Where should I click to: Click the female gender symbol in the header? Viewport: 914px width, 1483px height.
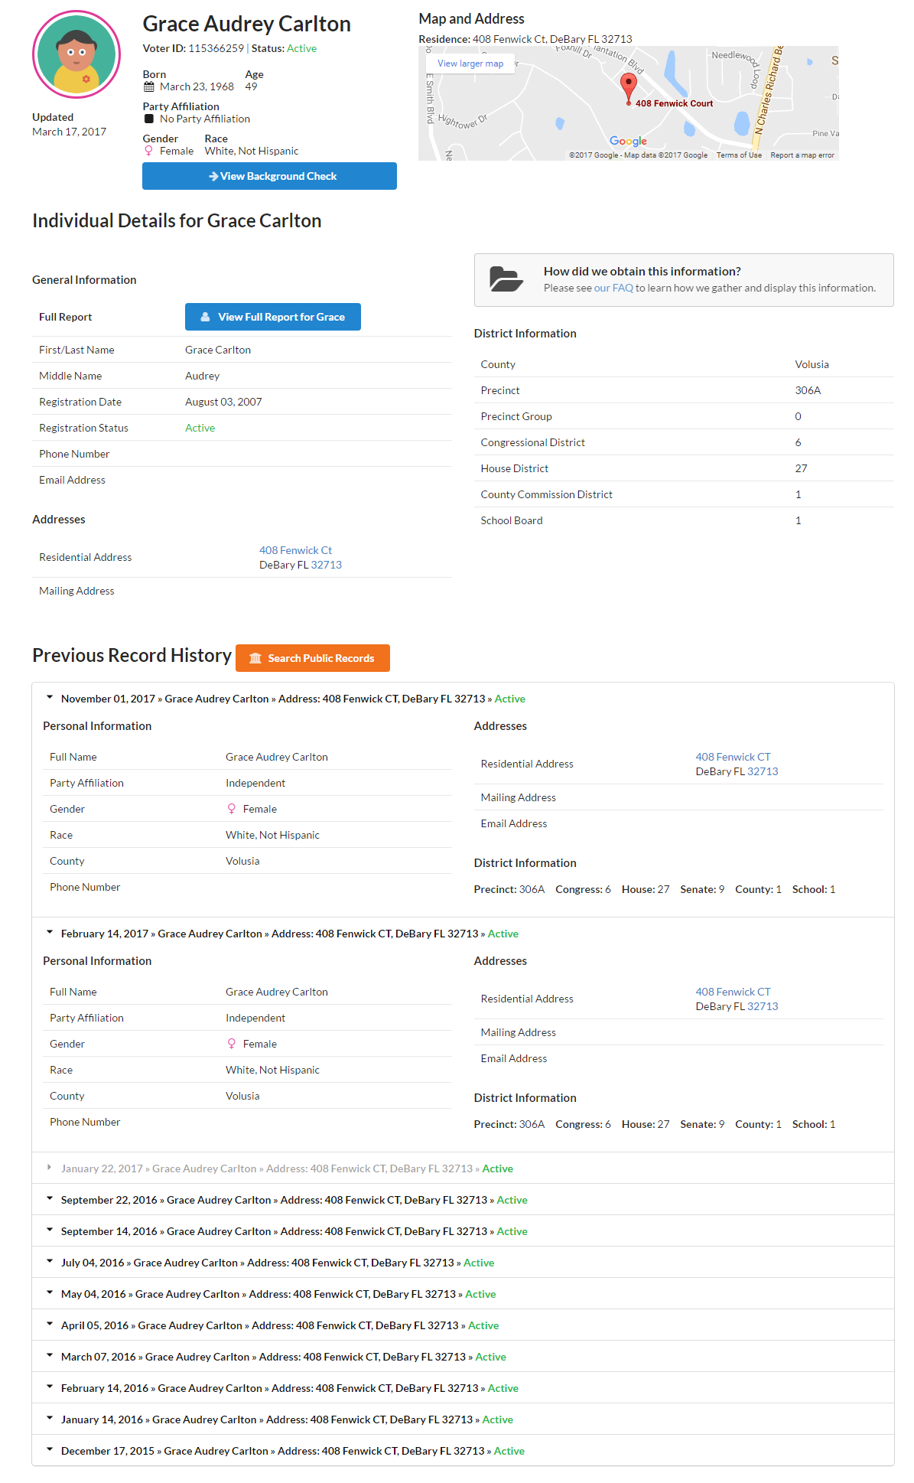click(149, 151)
